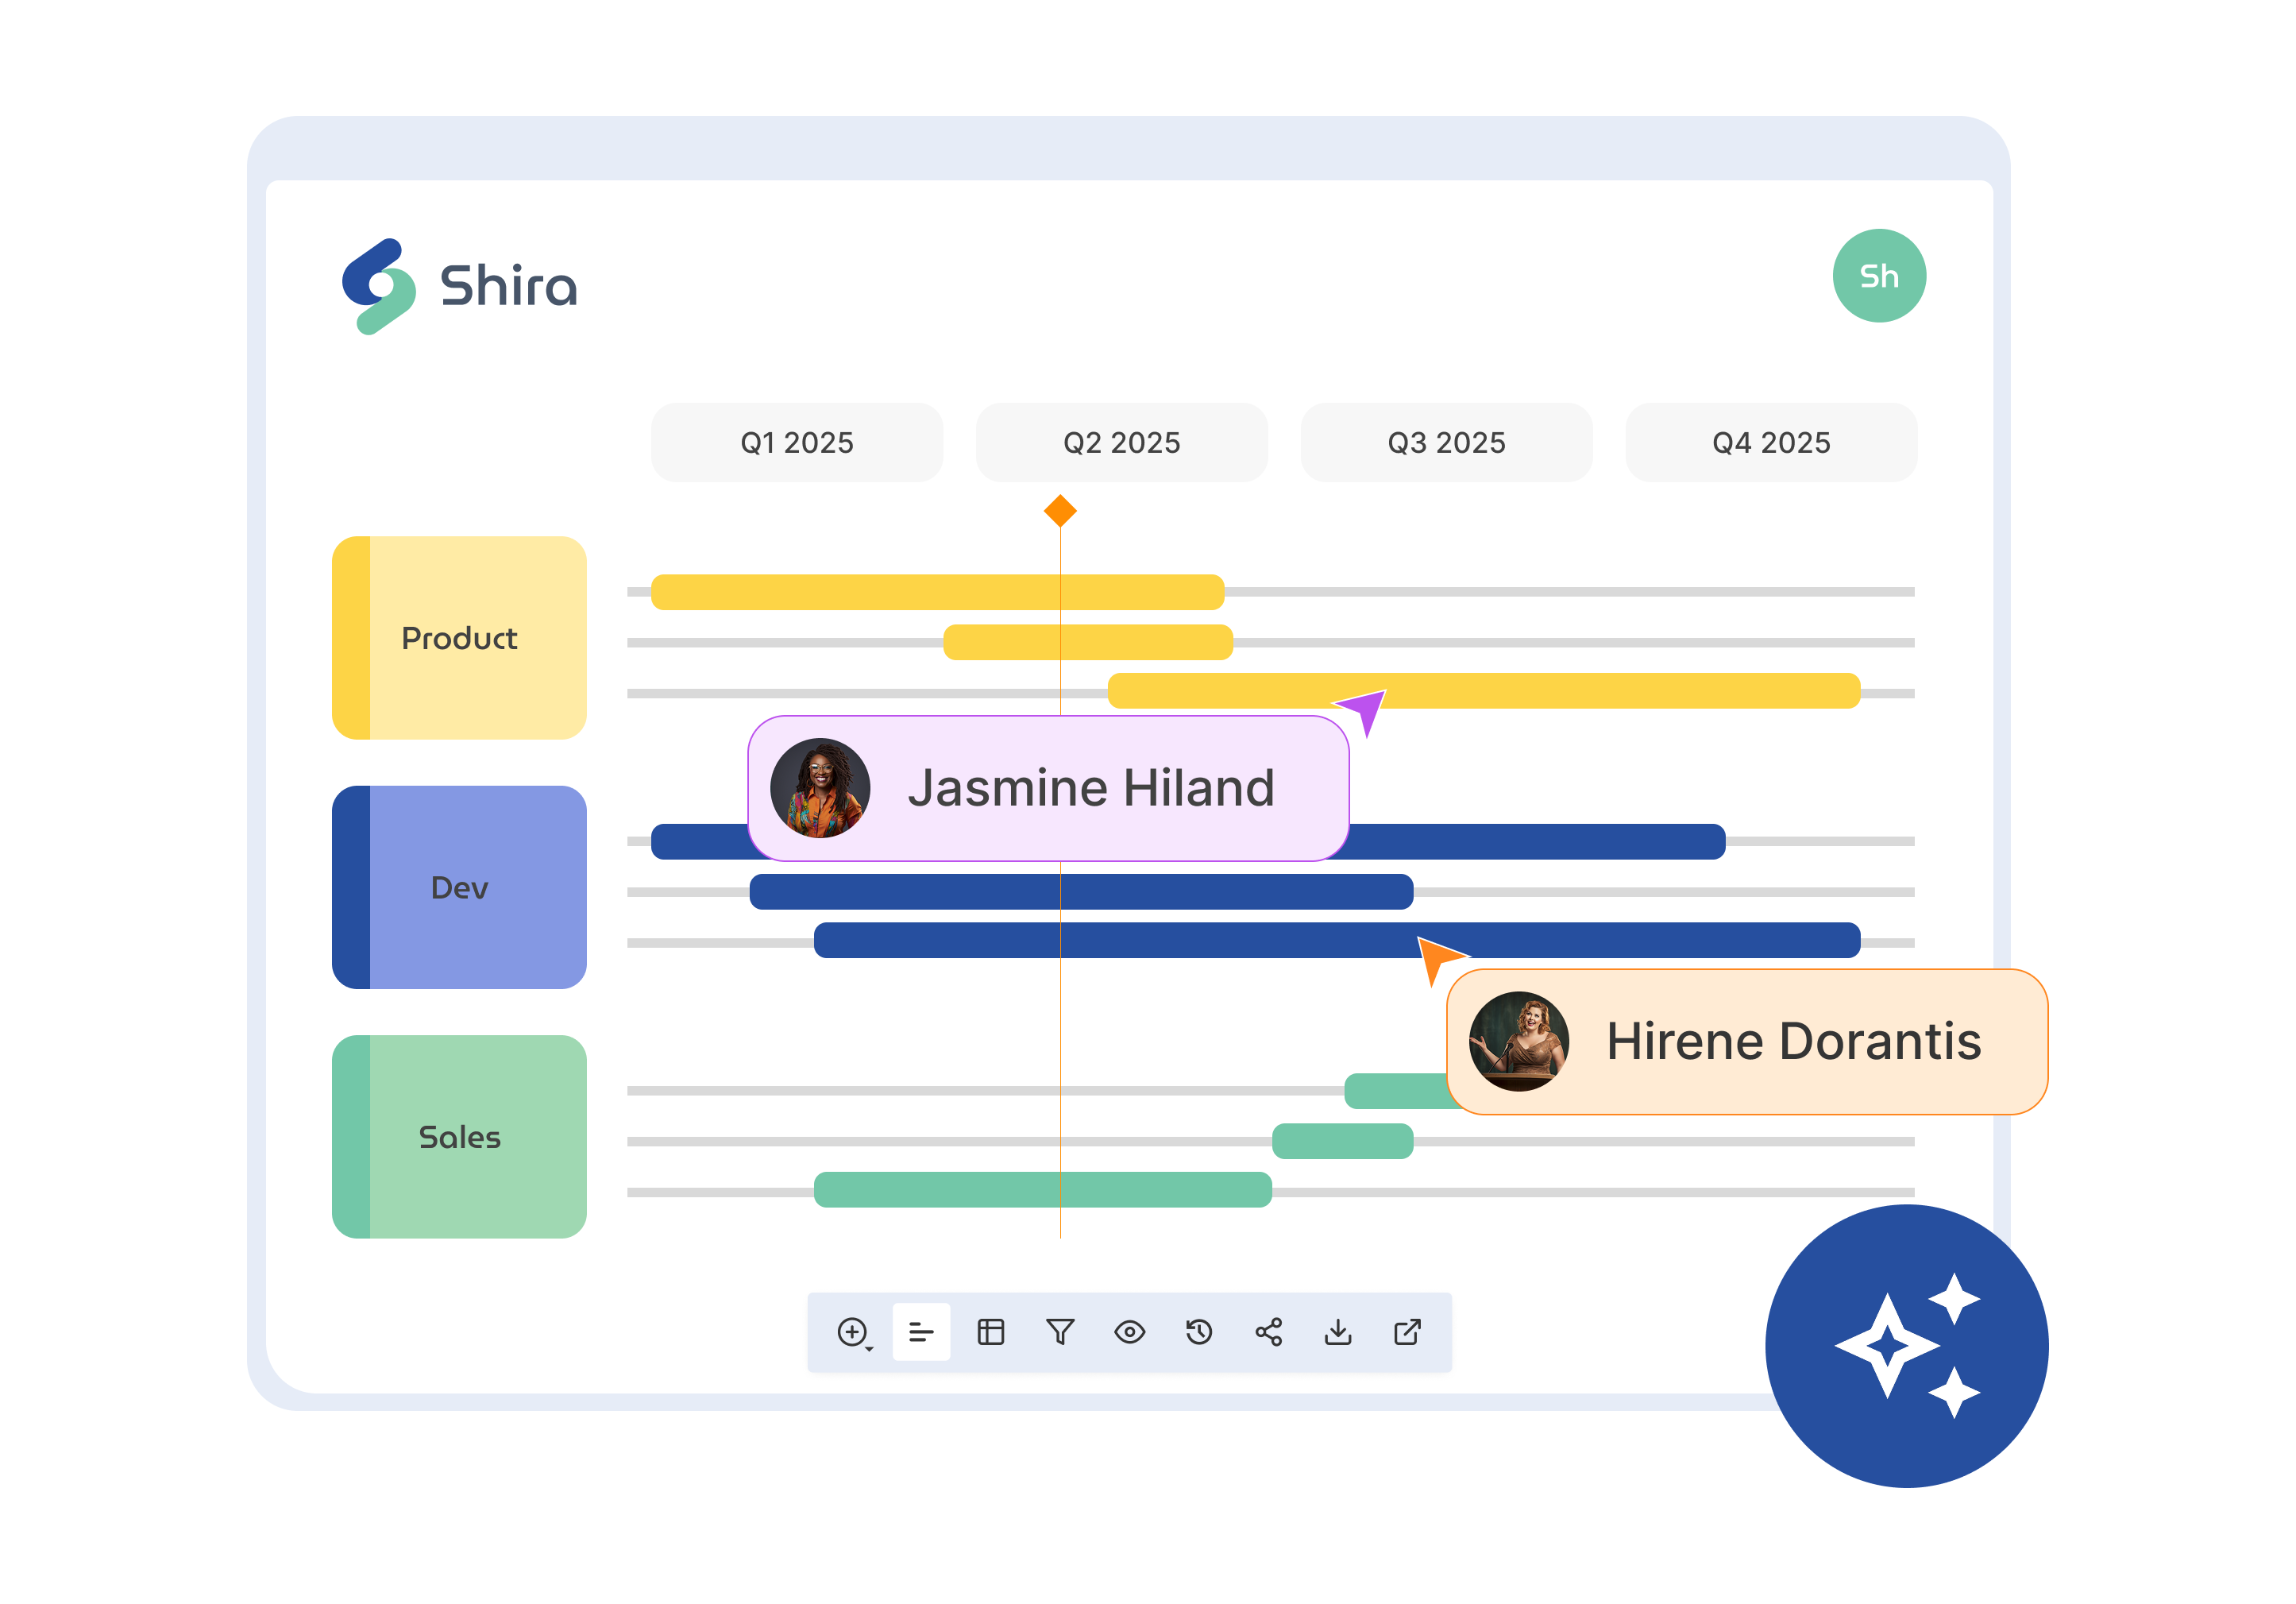Screen dimensions: 2296x1604
Task: Open the AI sparkle assistant button
Action: coord(1906,1346)
